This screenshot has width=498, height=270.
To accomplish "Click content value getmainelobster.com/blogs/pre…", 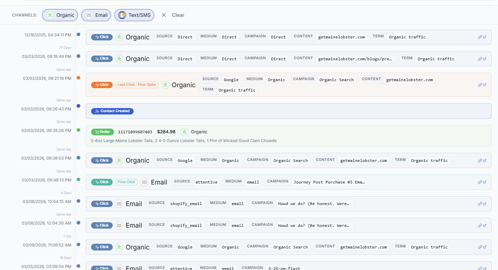I will pos(356,59).
